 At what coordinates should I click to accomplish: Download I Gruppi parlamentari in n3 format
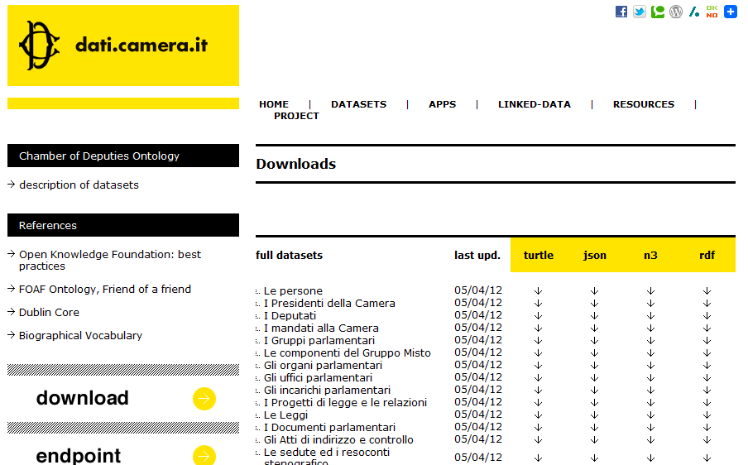click(650, 340)
